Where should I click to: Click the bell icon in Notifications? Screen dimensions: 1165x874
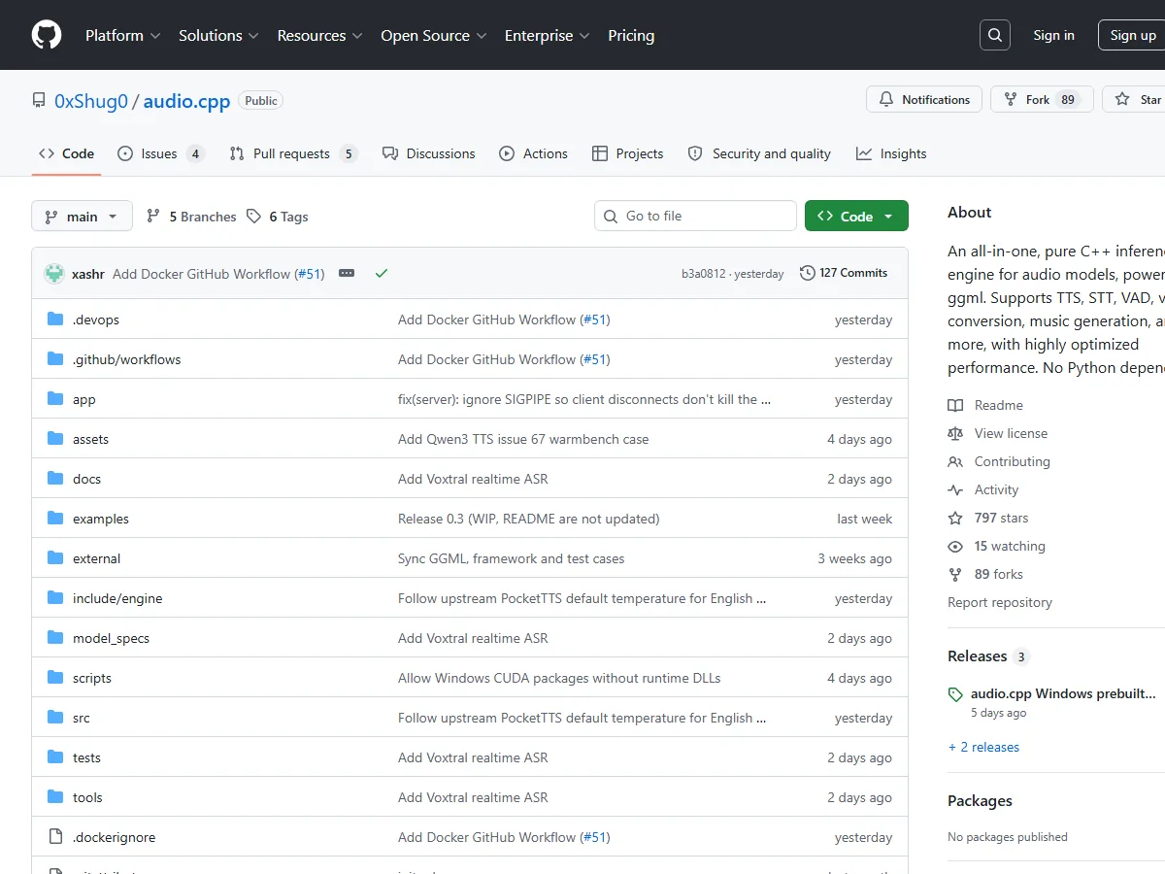[886, 99]
